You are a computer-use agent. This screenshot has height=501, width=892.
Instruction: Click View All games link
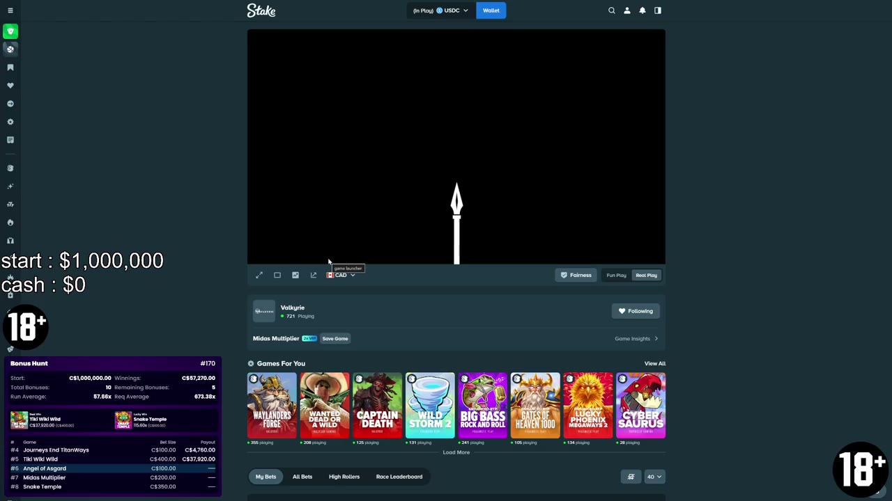[655, 363]
